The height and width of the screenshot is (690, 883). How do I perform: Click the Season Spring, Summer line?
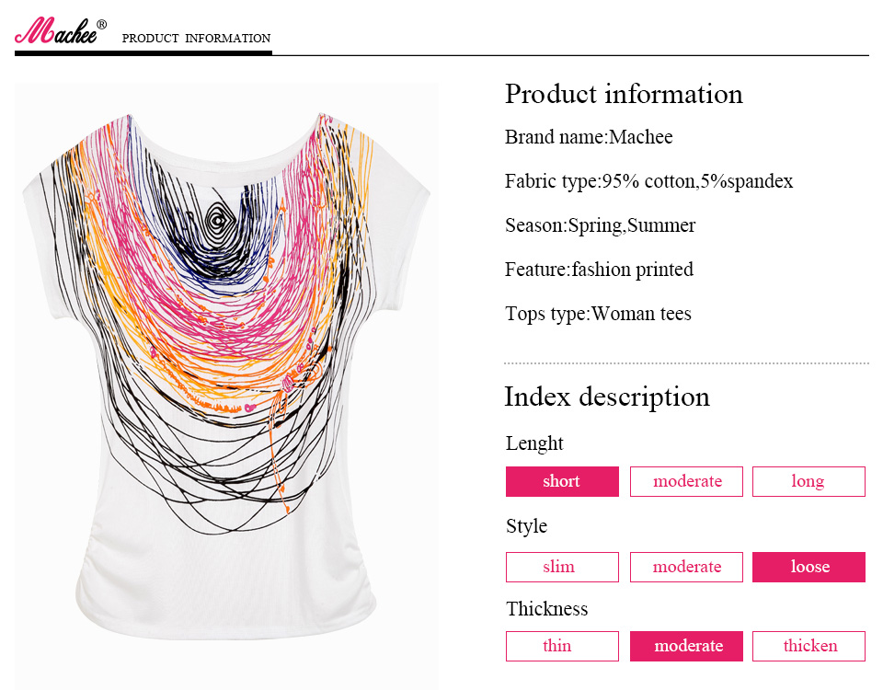[600, 225]
